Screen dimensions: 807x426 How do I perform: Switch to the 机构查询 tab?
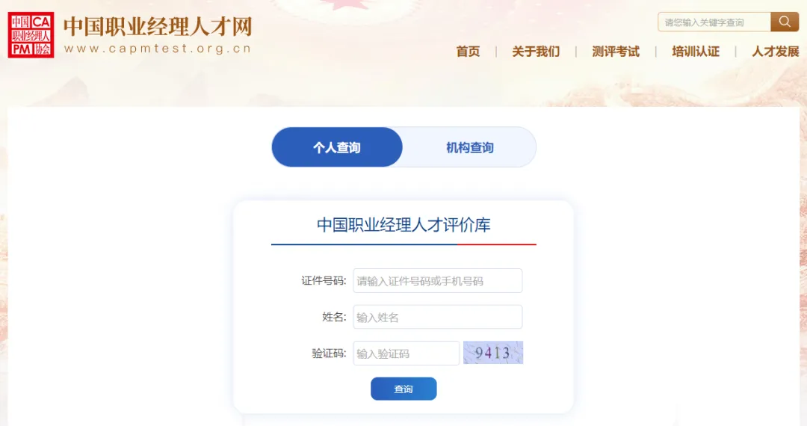(469, 147)
